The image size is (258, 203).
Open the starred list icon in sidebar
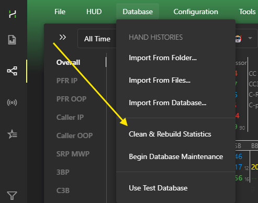[12, 134]
